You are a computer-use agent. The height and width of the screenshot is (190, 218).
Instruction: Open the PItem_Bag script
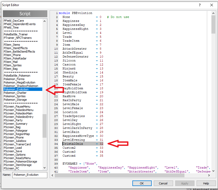(x=11, y=69)
